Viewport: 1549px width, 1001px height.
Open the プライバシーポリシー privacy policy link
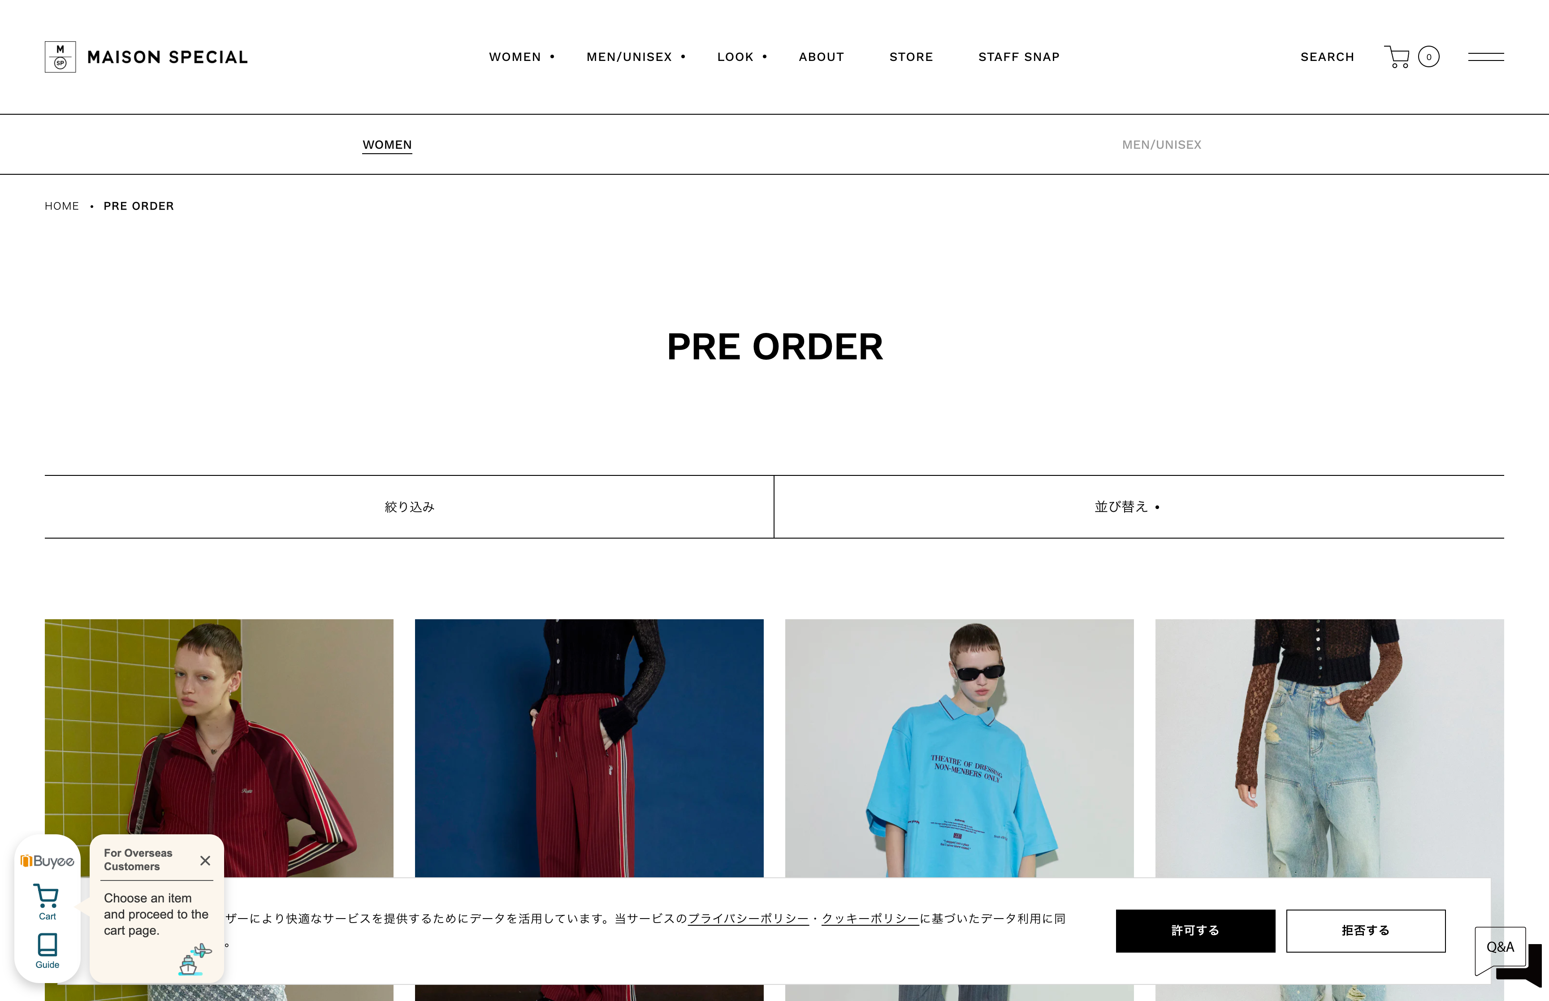point(748,918)
